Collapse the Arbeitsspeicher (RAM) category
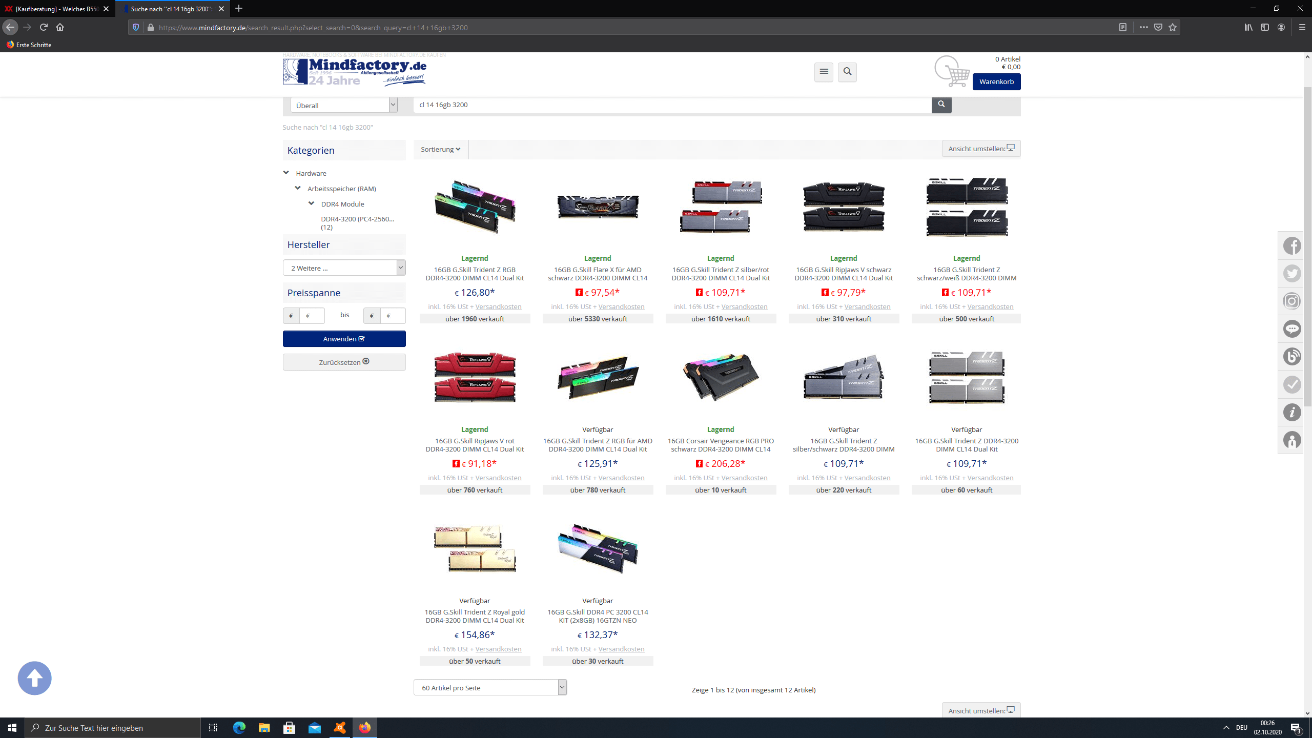 click(x=298, y=188)
